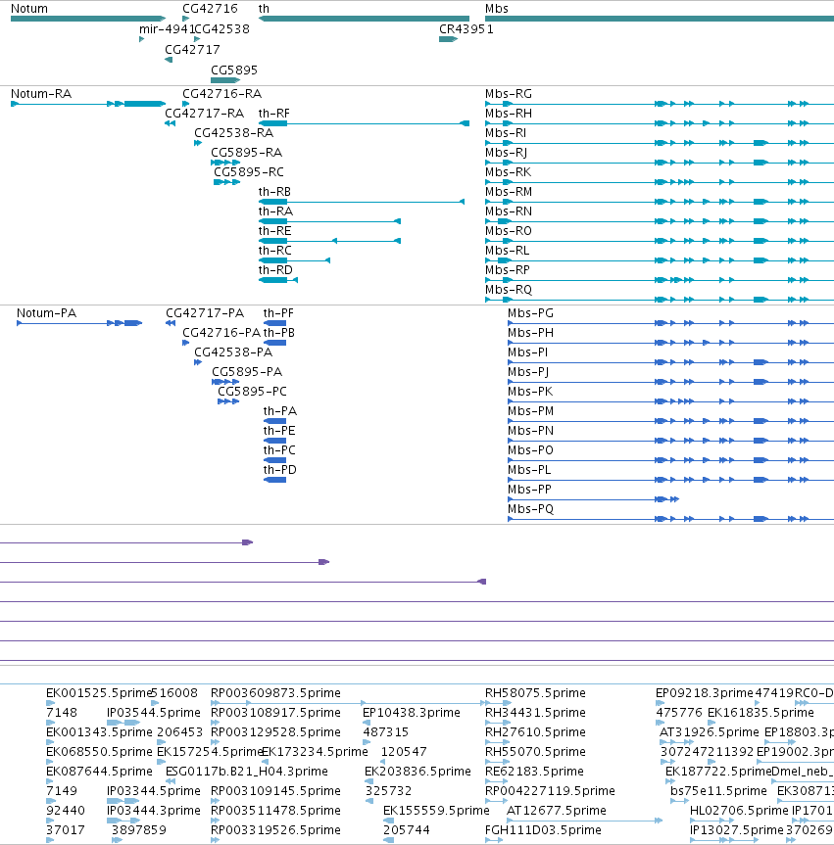Click the Mbs-RN transcript label

pyautogui.click(x=509, y=211)
